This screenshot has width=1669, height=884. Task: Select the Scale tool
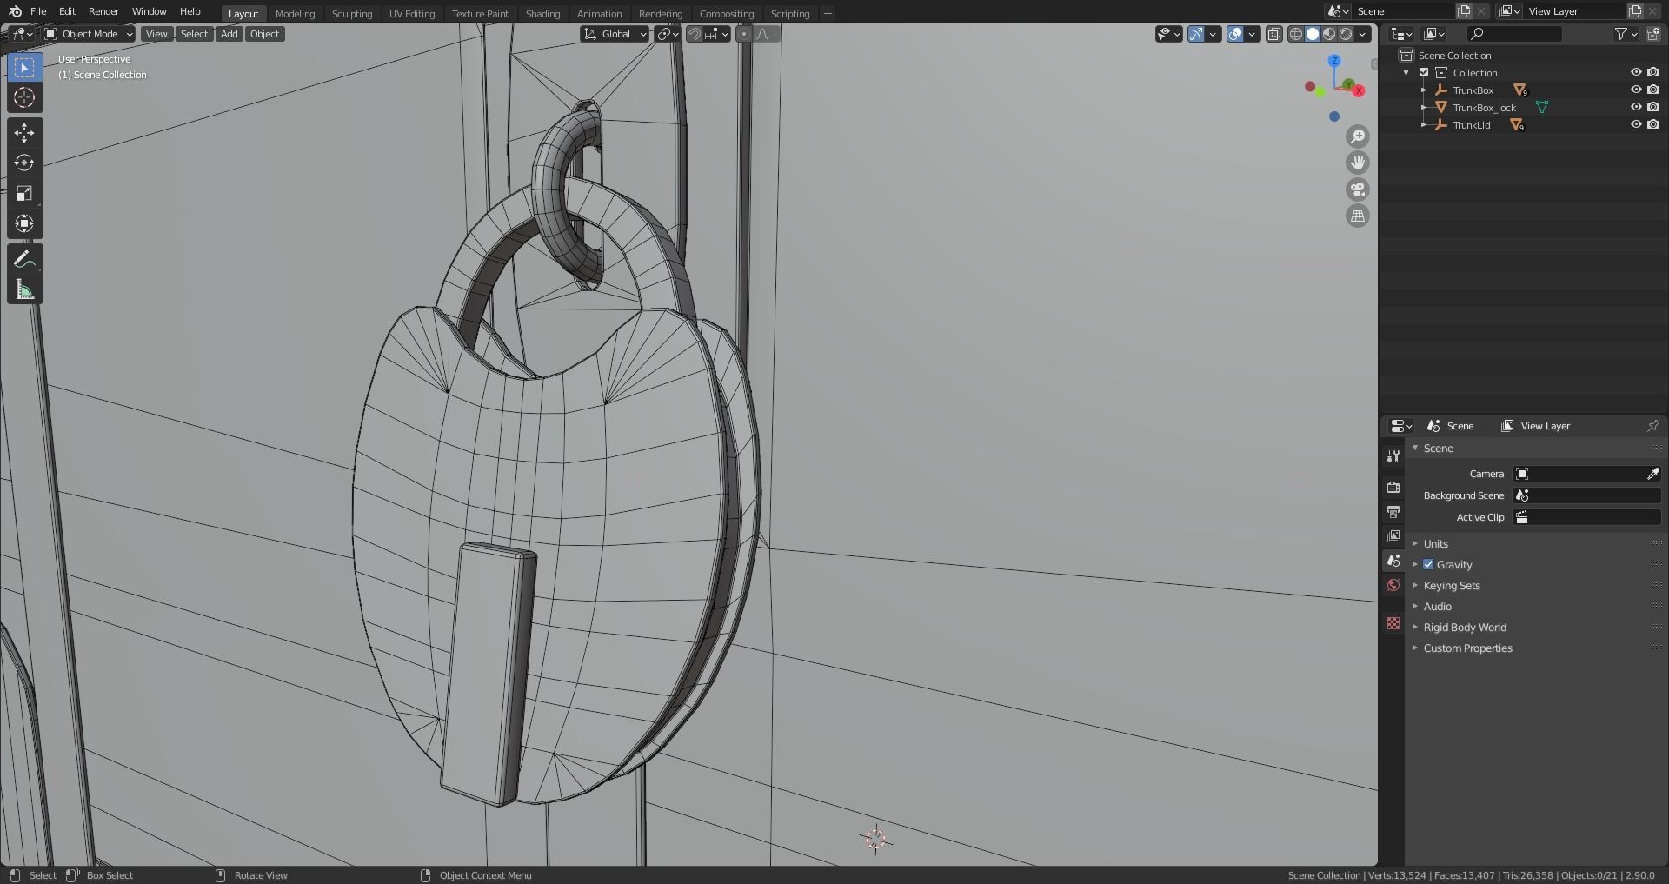point(24,193)
